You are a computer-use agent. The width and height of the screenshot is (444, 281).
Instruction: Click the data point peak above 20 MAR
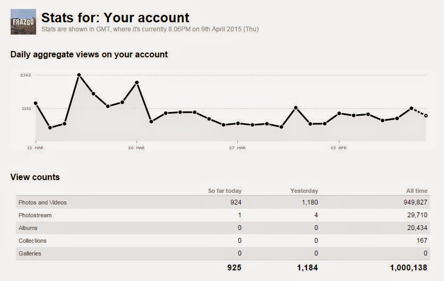(137, 83)
